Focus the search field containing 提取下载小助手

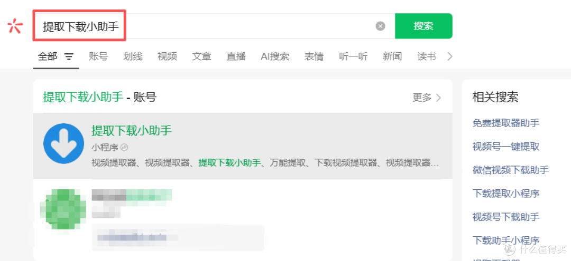(214, 26)
